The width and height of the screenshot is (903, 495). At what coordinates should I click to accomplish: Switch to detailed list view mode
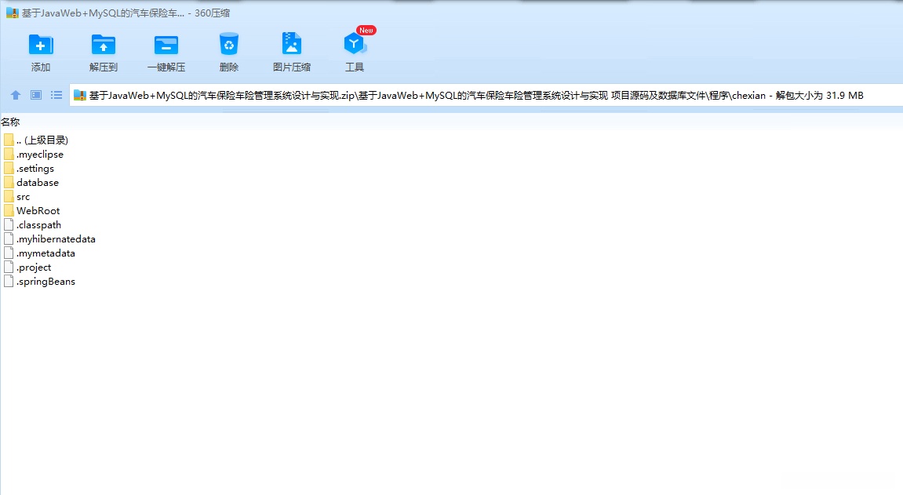[55, 94]
